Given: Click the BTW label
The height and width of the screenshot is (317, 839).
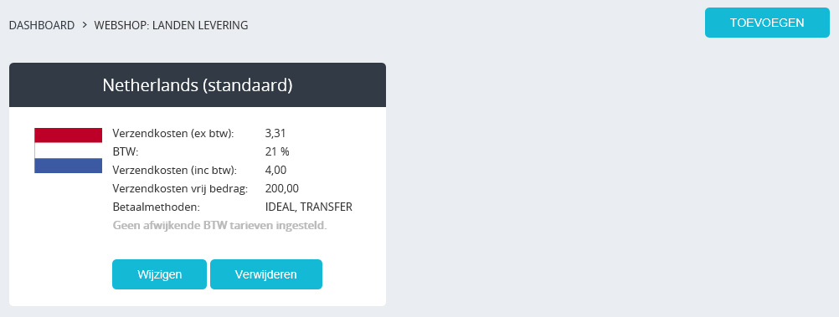Looking at the screenshot, I should [126, 152].
